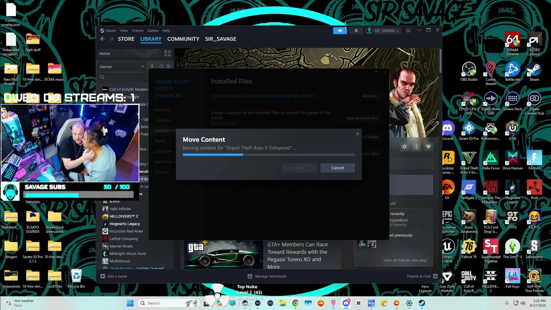Click Add a Game

click(x=114, y=276)
